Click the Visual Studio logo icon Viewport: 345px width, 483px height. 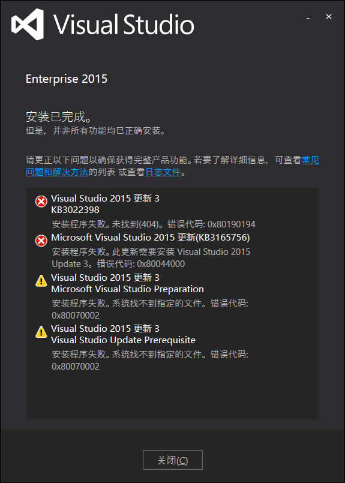point(28,25)
